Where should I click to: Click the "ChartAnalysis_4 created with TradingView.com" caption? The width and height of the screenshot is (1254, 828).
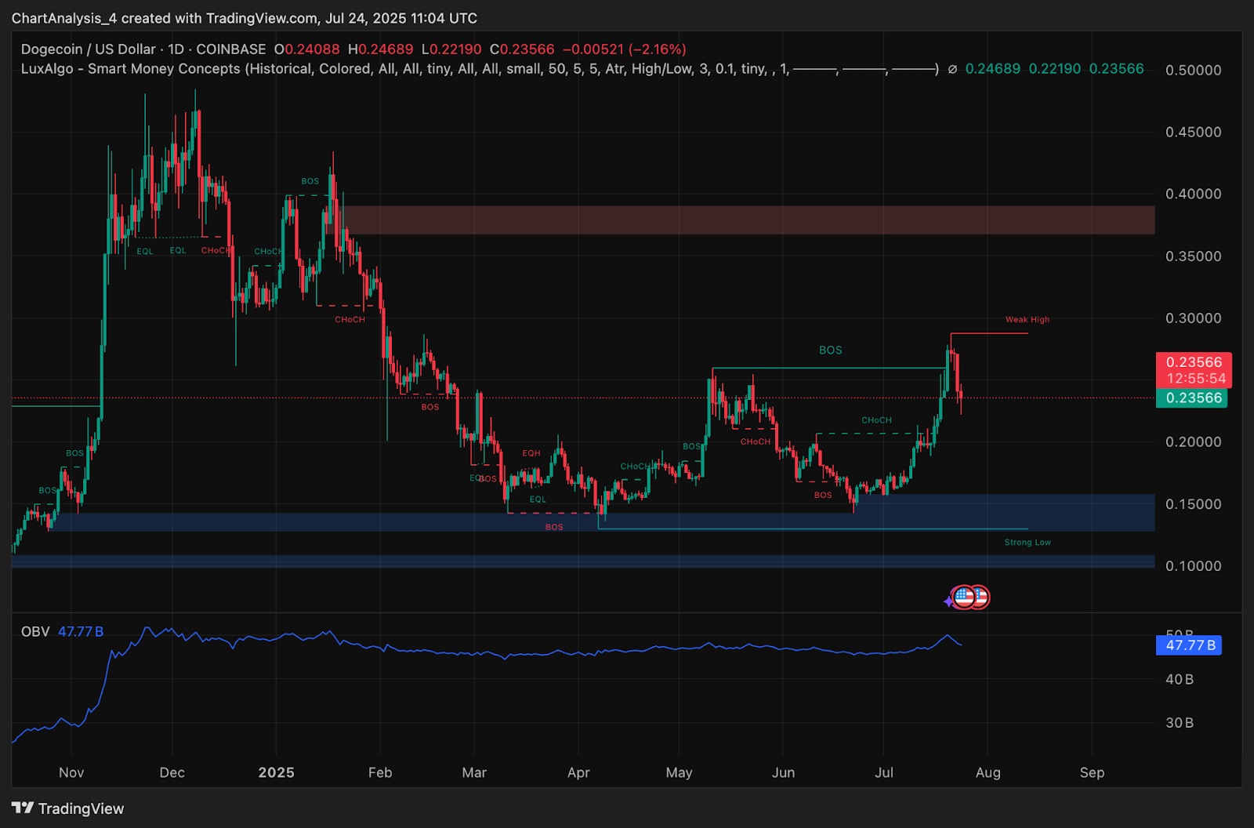[x=165, y=18]
